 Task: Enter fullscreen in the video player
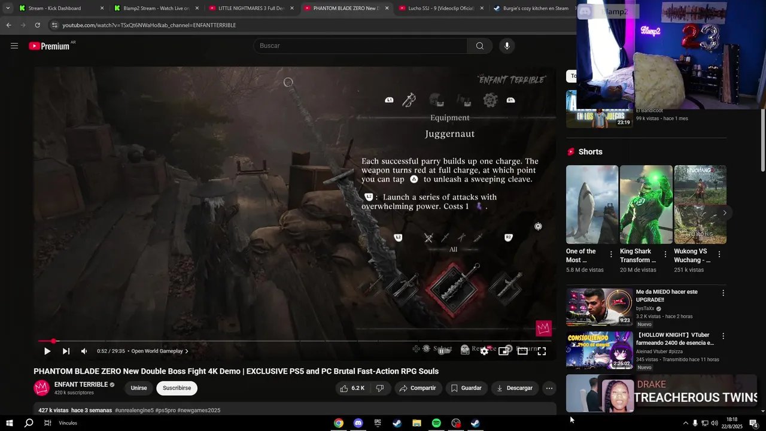pos(542,351)
